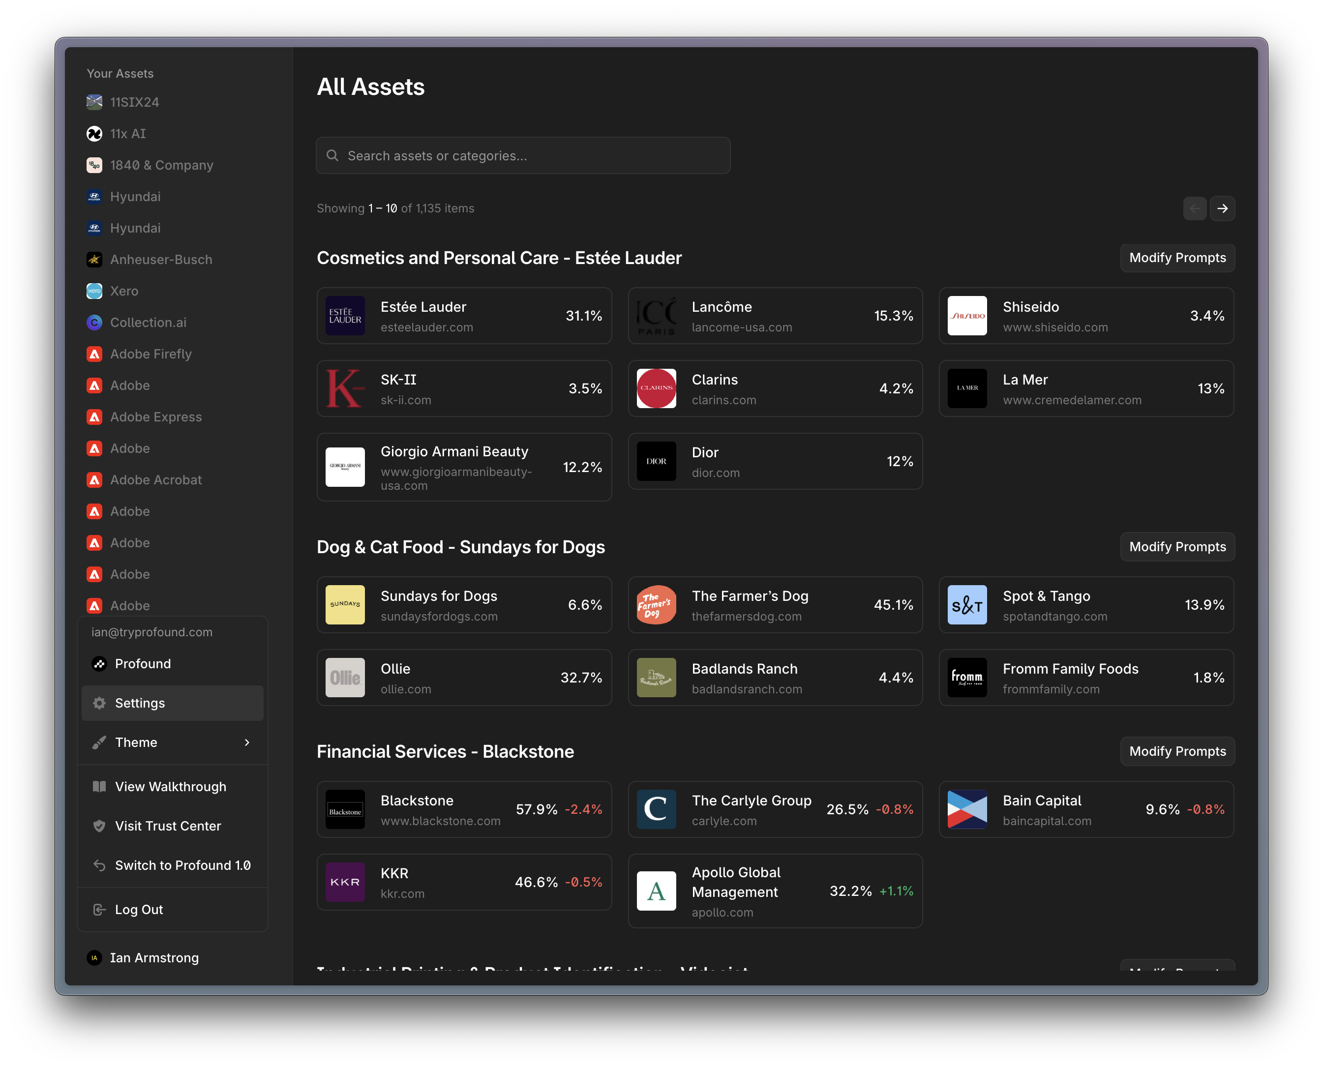Click the Switch to Profound 1.0 arrow icon
The image size is (1323, 1068).
click(99, 865)
